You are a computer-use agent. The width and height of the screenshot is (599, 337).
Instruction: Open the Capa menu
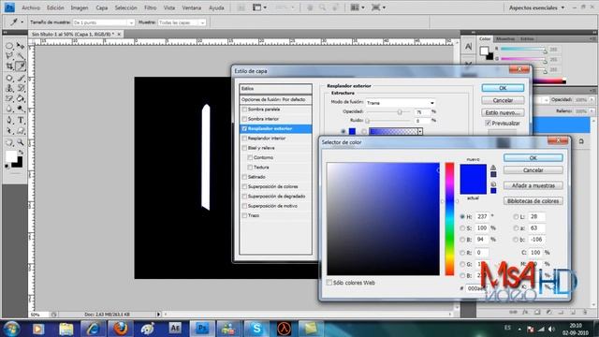coord(102,7)
